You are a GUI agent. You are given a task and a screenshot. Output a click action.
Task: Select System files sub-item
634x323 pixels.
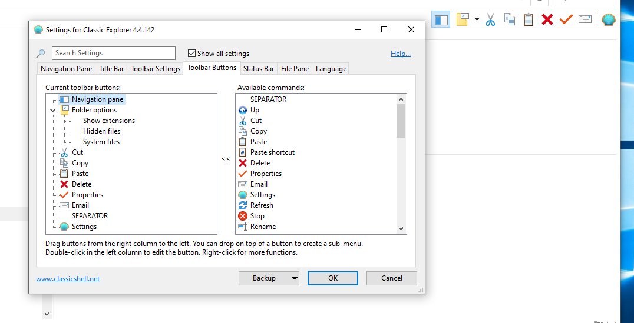click(101, 142)
